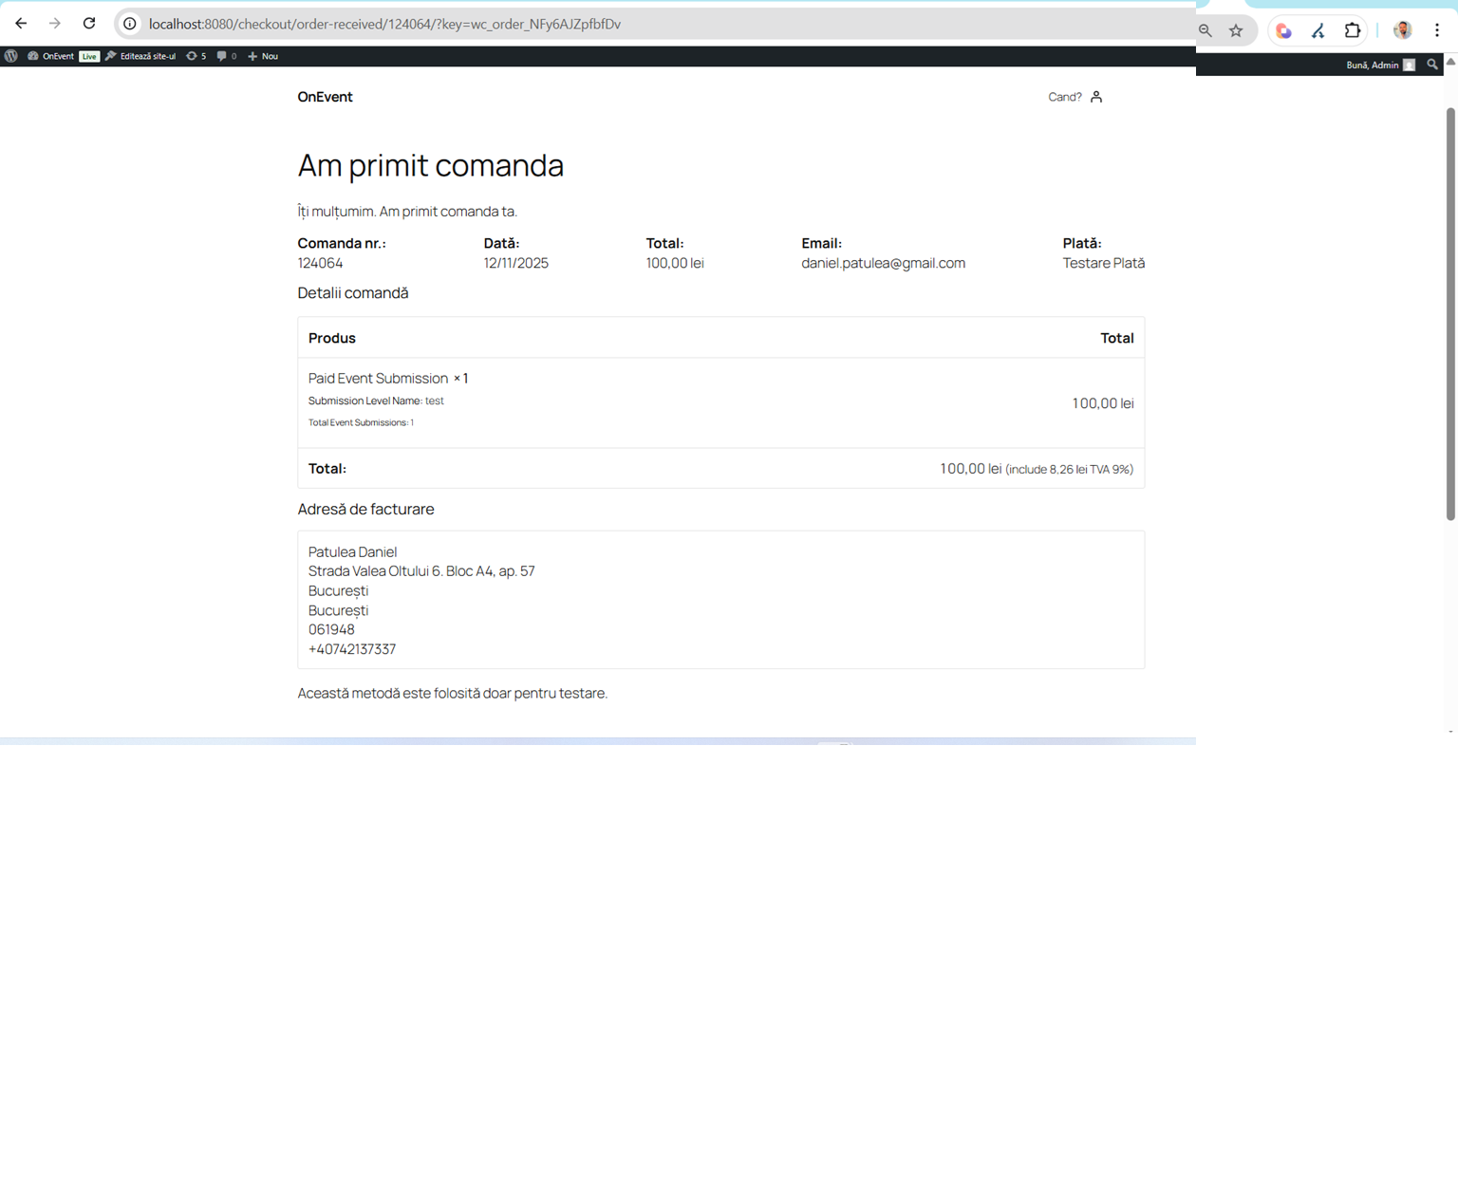Click the site information icon in address bar
Image resolution: width=1458 pixels, height=1193 pixels.
130,24
